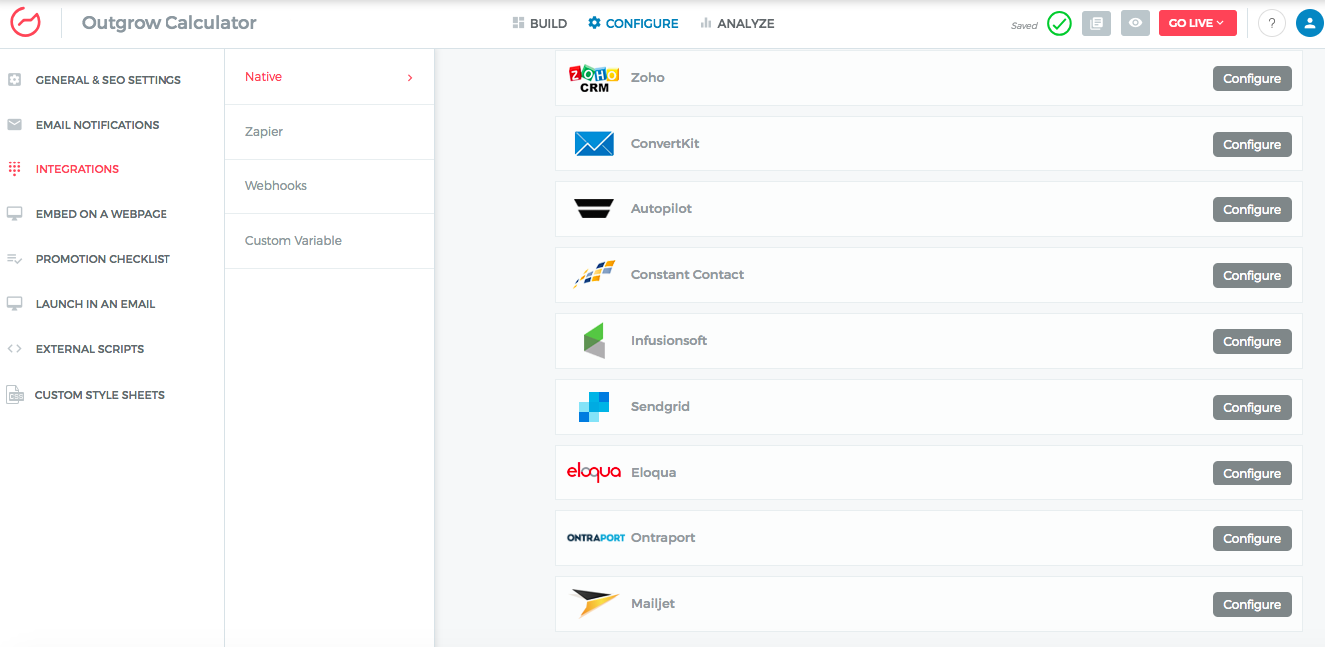Configure the Infusionsoft integration

(x=1252, y=341)
